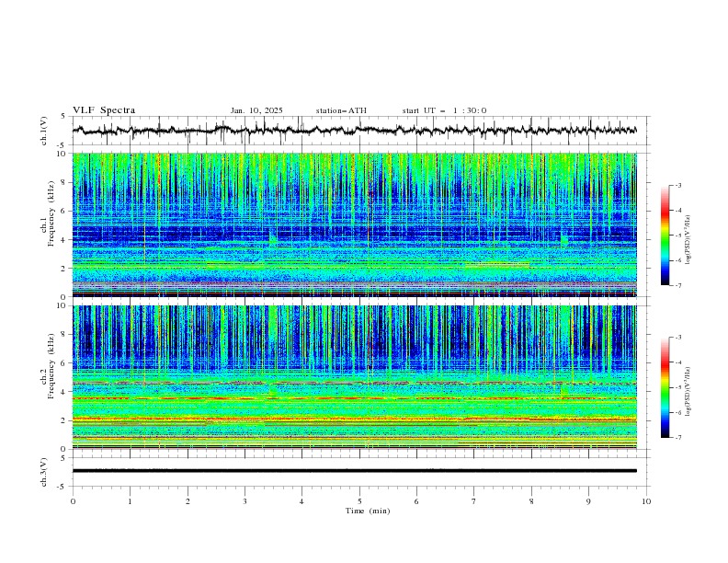Click the ch.1 spectrogram color scale bar
728x563 pixels.
click(x=665, y=236)
